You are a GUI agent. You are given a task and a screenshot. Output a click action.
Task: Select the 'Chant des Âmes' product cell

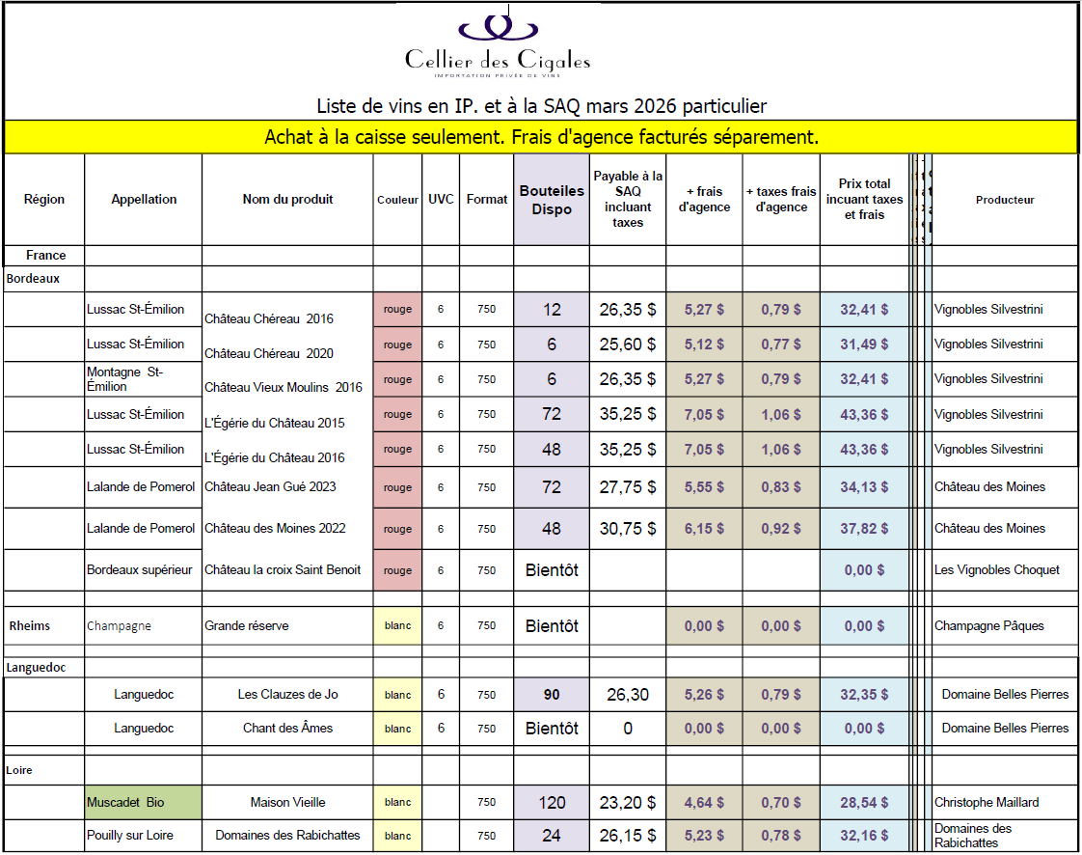[x=287, y=728]
